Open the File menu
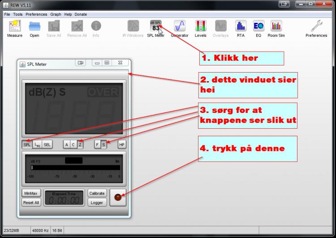336x238 pixels. (7, 14)
